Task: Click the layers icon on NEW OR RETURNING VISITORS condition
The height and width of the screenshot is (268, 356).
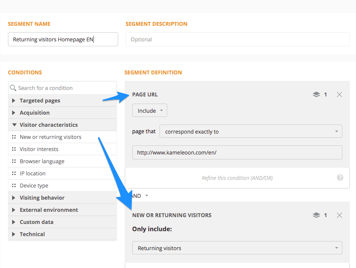Action: (x=316, y=215)
